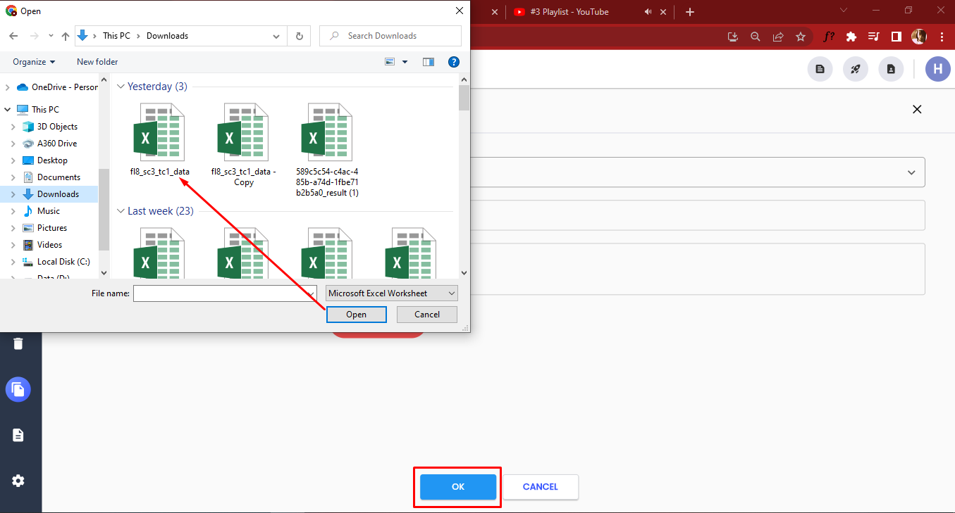Viewport: 955px width, 513px height.
Task: Collapse the Yesterday file group
Action: pyautogui.click(x=121, y=87)
